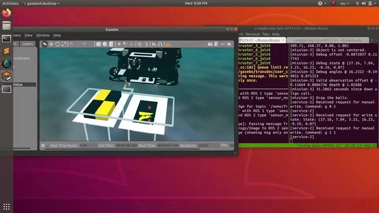This screenshot has width=379, height=213.
Task: Open the Activities overview
Action: [11, 4]
